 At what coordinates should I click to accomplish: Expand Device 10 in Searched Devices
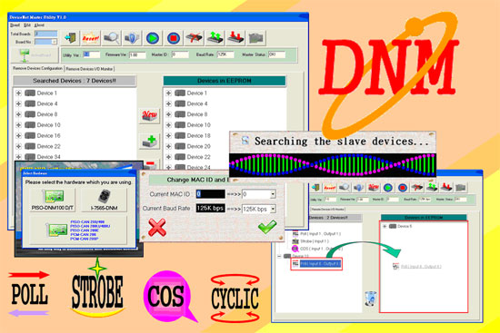click(18, 125)
